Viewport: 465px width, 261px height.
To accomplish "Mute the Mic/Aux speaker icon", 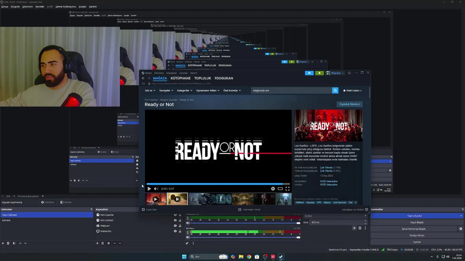I will pos(188,237).
